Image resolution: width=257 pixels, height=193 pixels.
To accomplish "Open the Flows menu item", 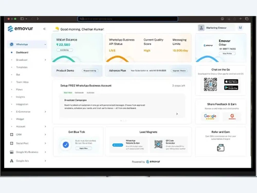I will pos(19,90).
